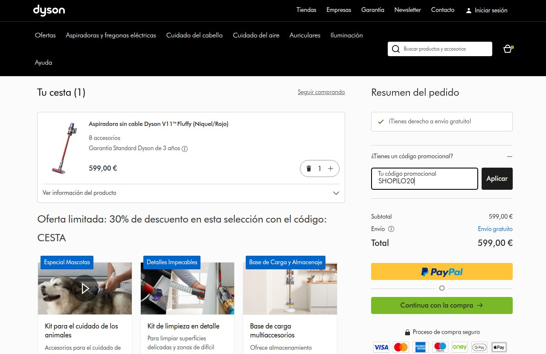
Task: Open the shopping basket icon
Action: (x=508, y=49)
